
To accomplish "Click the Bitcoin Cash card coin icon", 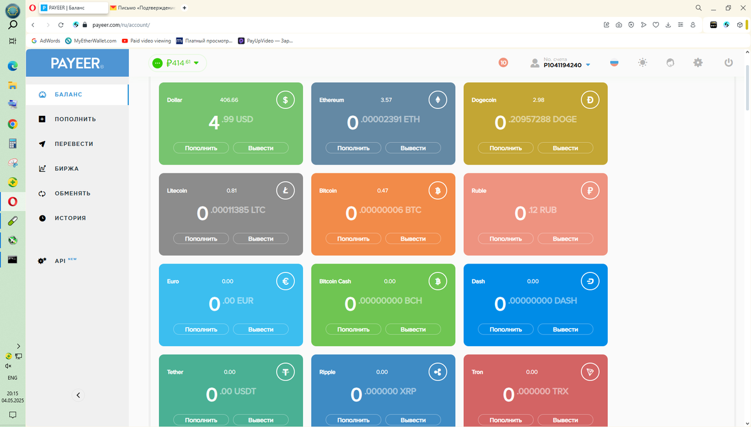I will pos(437,282).
